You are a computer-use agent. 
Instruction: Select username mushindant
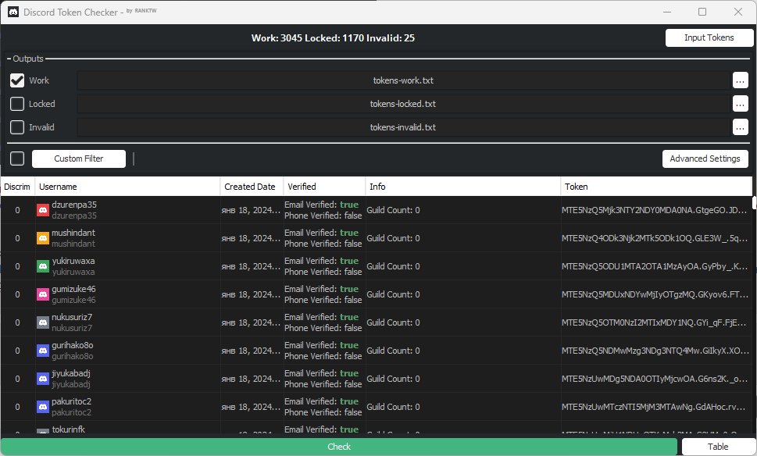point(73,233)
